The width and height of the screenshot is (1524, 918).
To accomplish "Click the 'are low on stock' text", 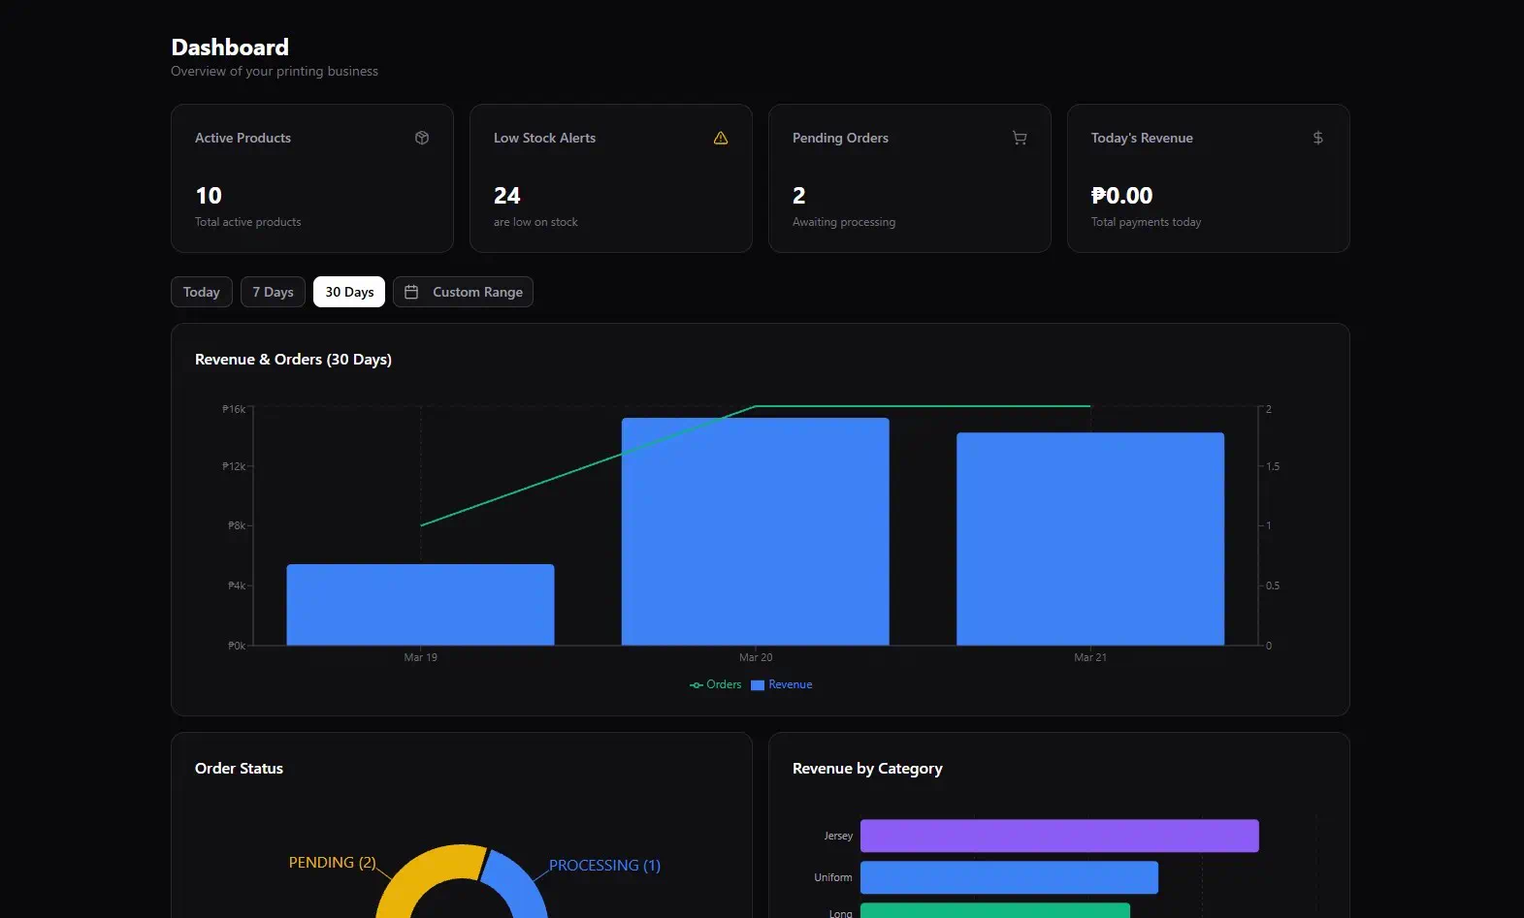I will (x=535, y=222).
